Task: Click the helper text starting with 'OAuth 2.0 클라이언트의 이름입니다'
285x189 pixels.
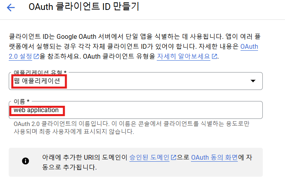Action: click(x=131, y=128)
